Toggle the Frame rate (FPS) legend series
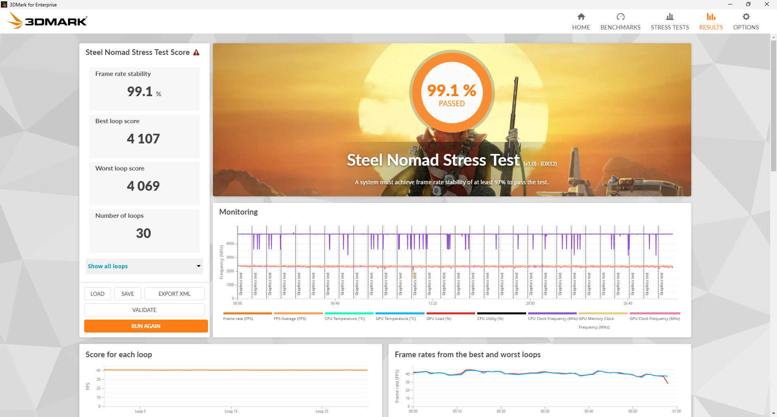 (x=238, y=318)
